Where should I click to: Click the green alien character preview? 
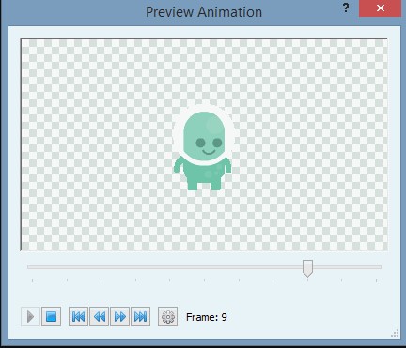pyautogui.click(x=203, y=147)
